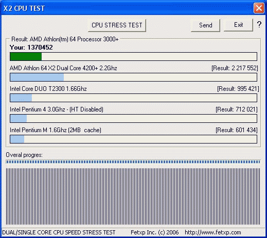Click the striped CPU activity graph area
Viewport: 267px width, 238px height.
click(133, 196)
